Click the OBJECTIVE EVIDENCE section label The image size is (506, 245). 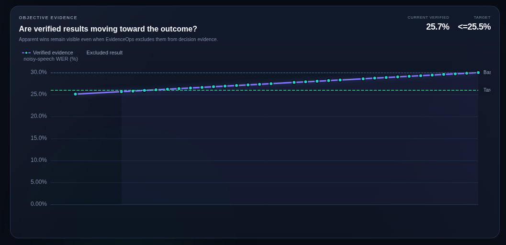48,18
